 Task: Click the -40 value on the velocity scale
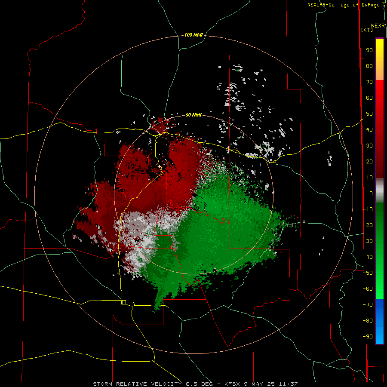point(368,257)
